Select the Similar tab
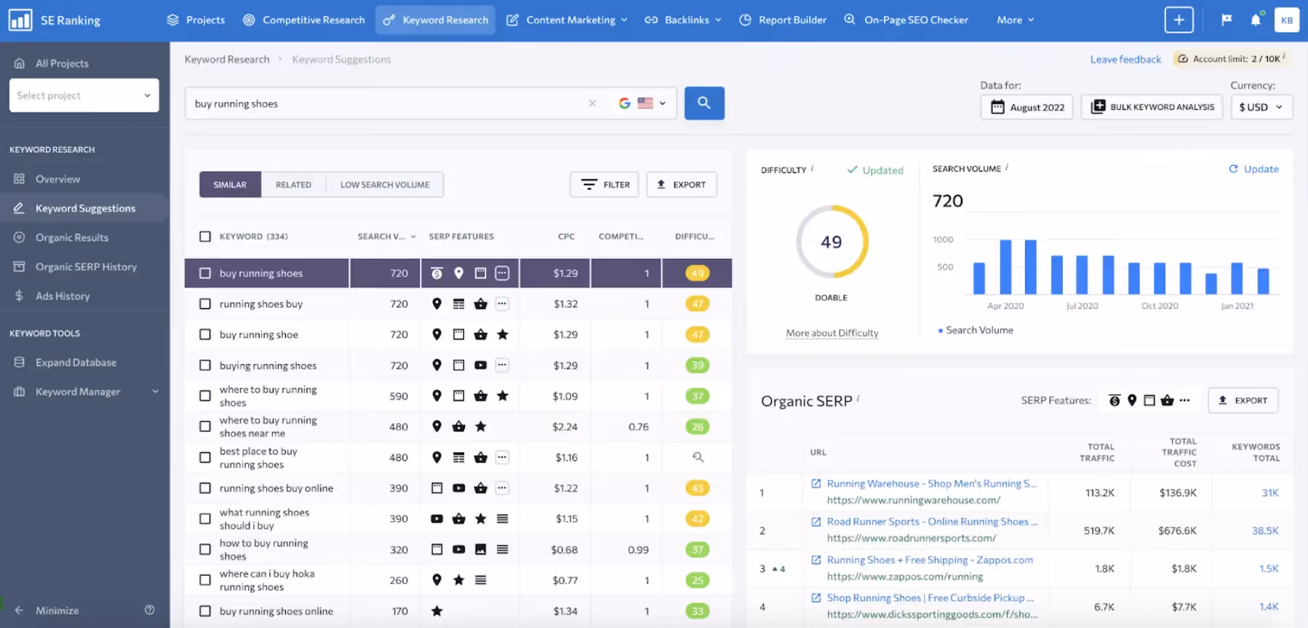The height and width of the screenshot is (628, 1308). tap(230, 185)
